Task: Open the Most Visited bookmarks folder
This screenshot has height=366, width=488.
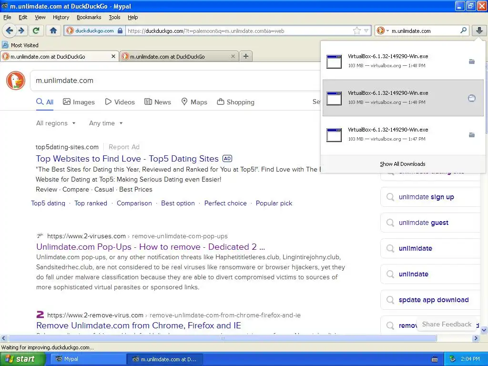Action: click(x=20, y=45)
